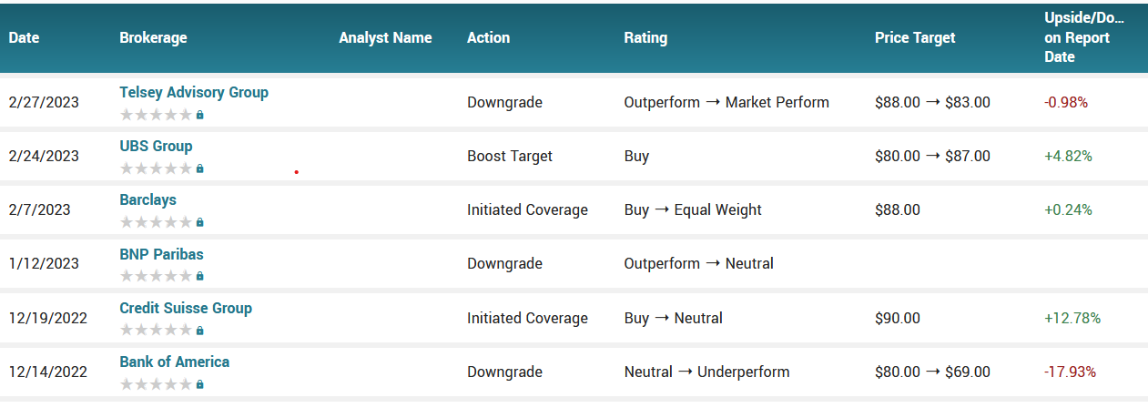This screenshot has height=418, width=1148.
Task: Sort by the Date column header
Action: tap(25, 37)
